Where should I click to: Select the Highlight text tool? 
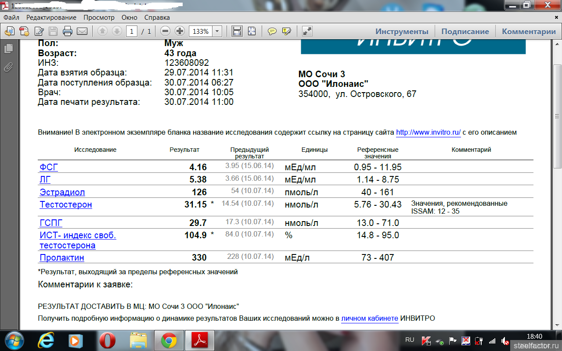(287, 31)
